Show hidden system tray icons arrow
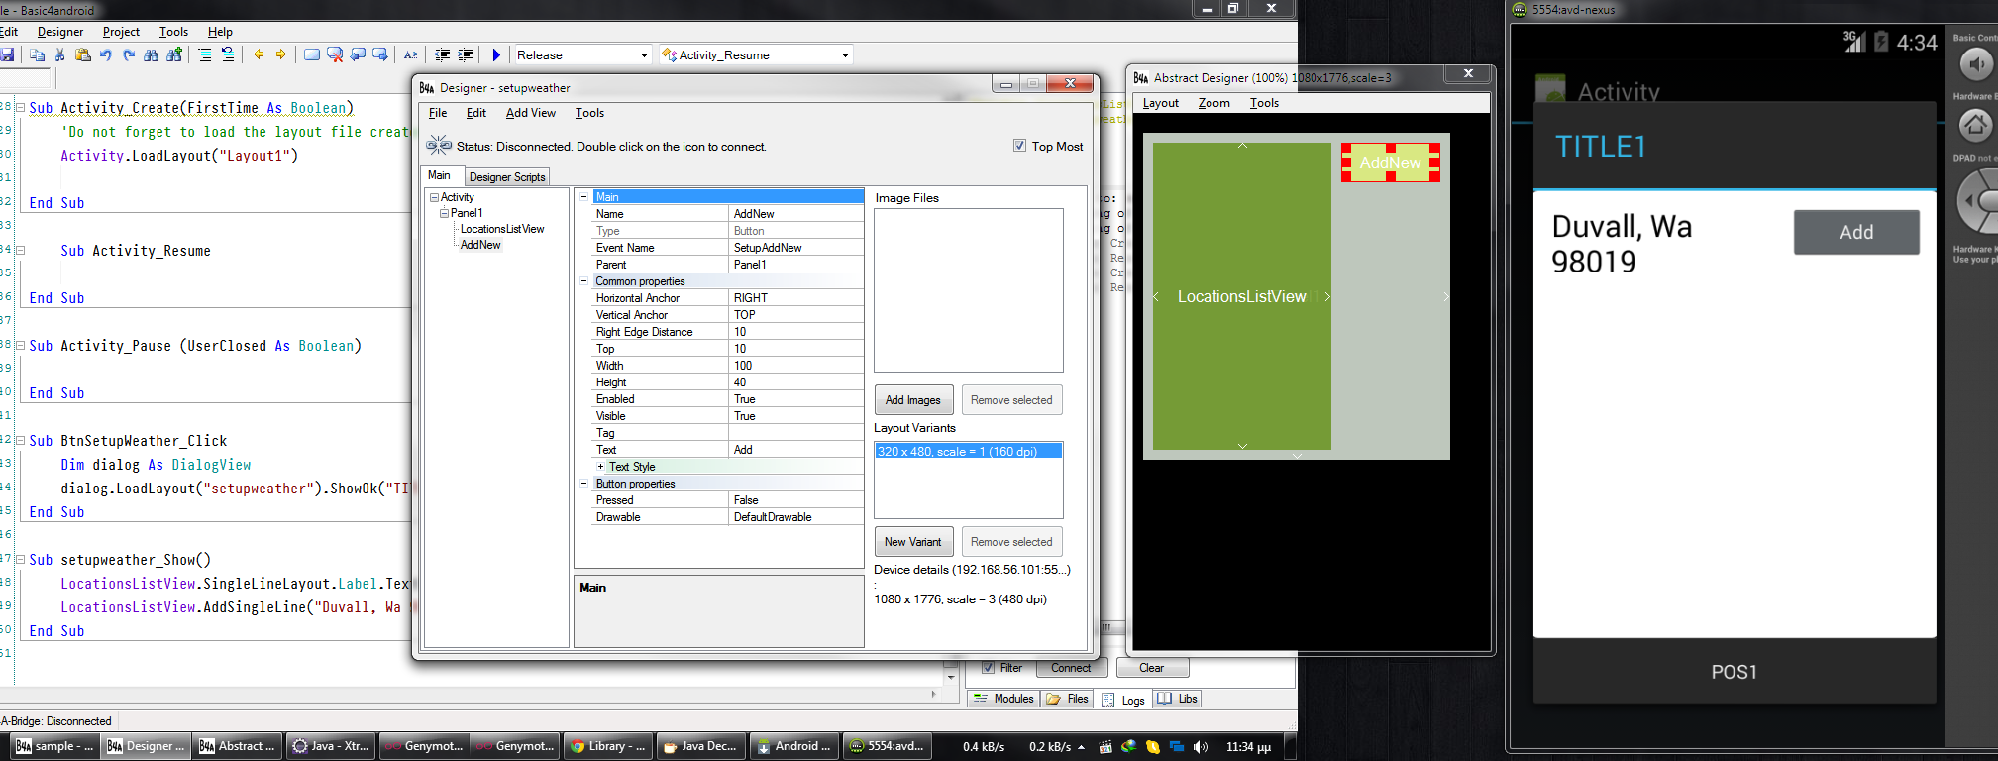This screenshot has height=761, width=1998. [x=1081, y=747]
